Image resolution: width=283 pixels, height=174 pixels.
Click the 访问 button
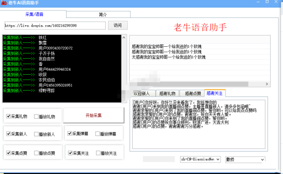[118, 25]
